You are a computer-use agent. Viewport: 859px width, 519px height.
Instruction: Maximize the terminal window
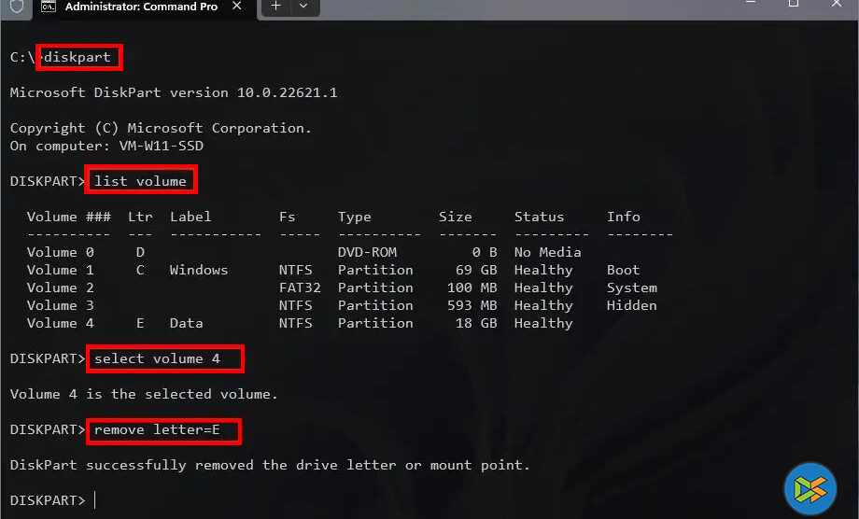793,4
